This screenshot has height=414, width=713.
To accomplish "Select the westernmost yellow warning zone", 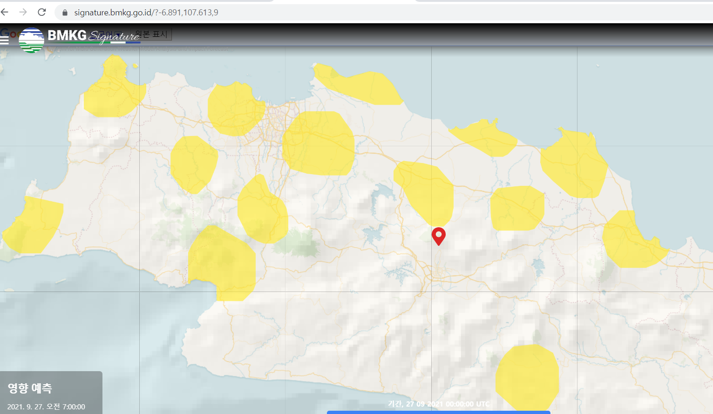I will click(x=34, y=226).
